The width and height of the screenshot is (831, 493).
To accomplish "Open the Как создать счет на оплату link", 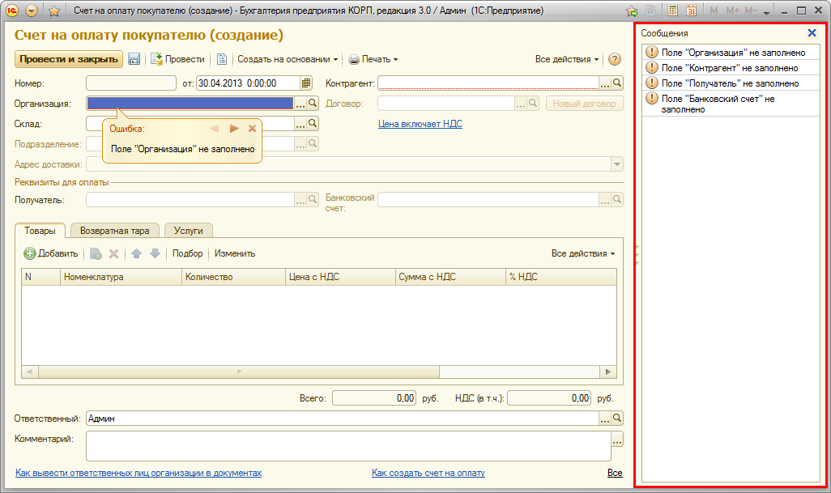I will [x=428, y=473].
